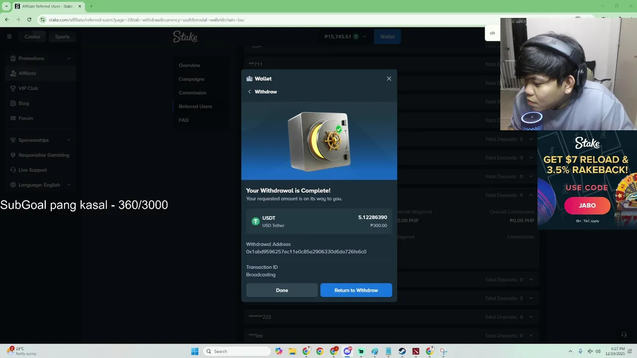Select the withdrawal address 0x1abd9596257ec11e0c85a2906330d6da726fe6c0

[x=306, y=252]
